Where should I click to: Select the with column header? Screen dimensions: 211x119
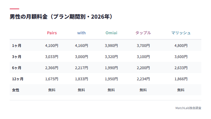[81, 33]
